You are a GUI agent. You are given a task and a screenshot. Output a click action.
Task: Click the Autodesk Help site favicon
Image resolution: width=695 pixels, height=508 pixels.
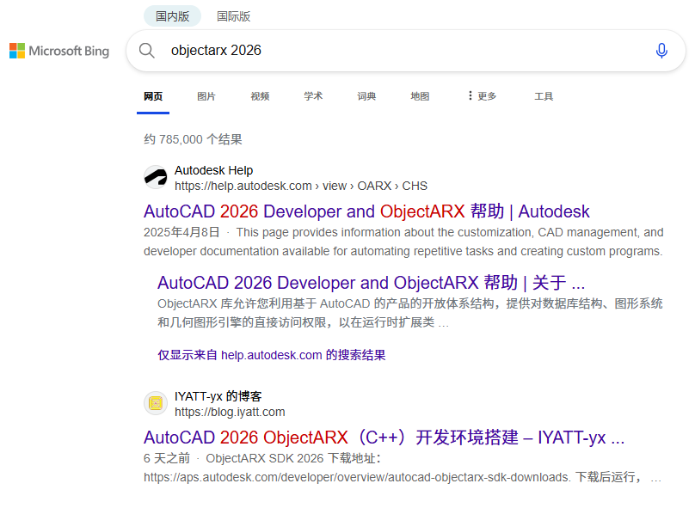156,178
